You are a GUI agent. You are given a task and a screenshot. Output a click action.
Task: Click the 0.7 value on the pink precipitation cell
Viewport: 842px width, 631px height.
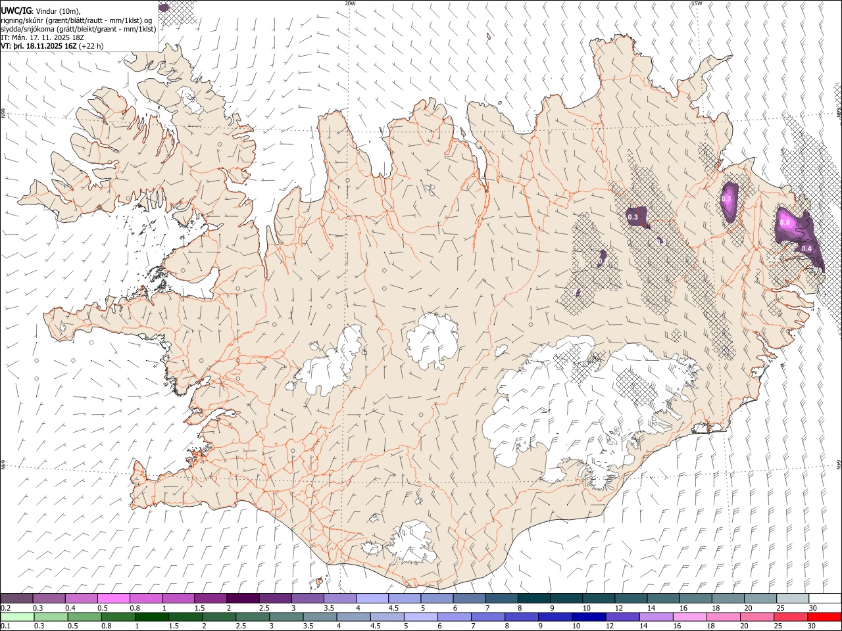[x=727, y=199]
